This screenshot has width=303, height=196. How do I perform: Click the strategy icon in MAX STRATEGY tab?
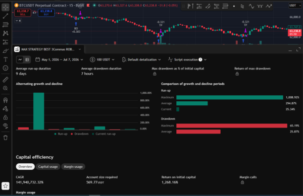pos(17,49)
